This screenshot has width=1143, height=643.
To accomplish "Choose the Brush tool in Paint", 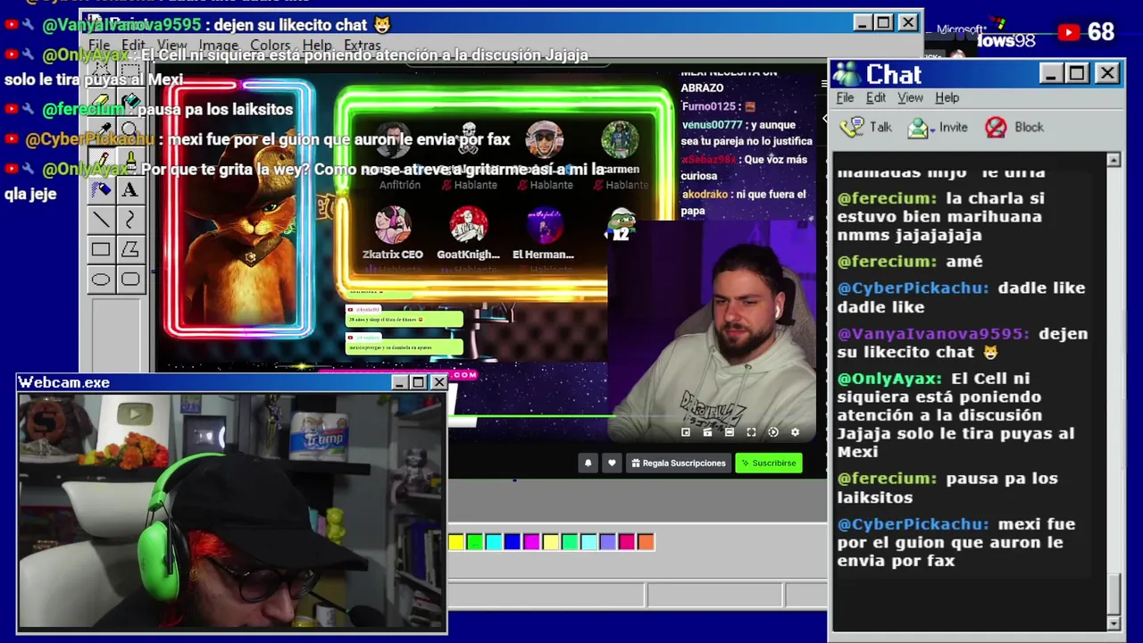I will 130,160.
